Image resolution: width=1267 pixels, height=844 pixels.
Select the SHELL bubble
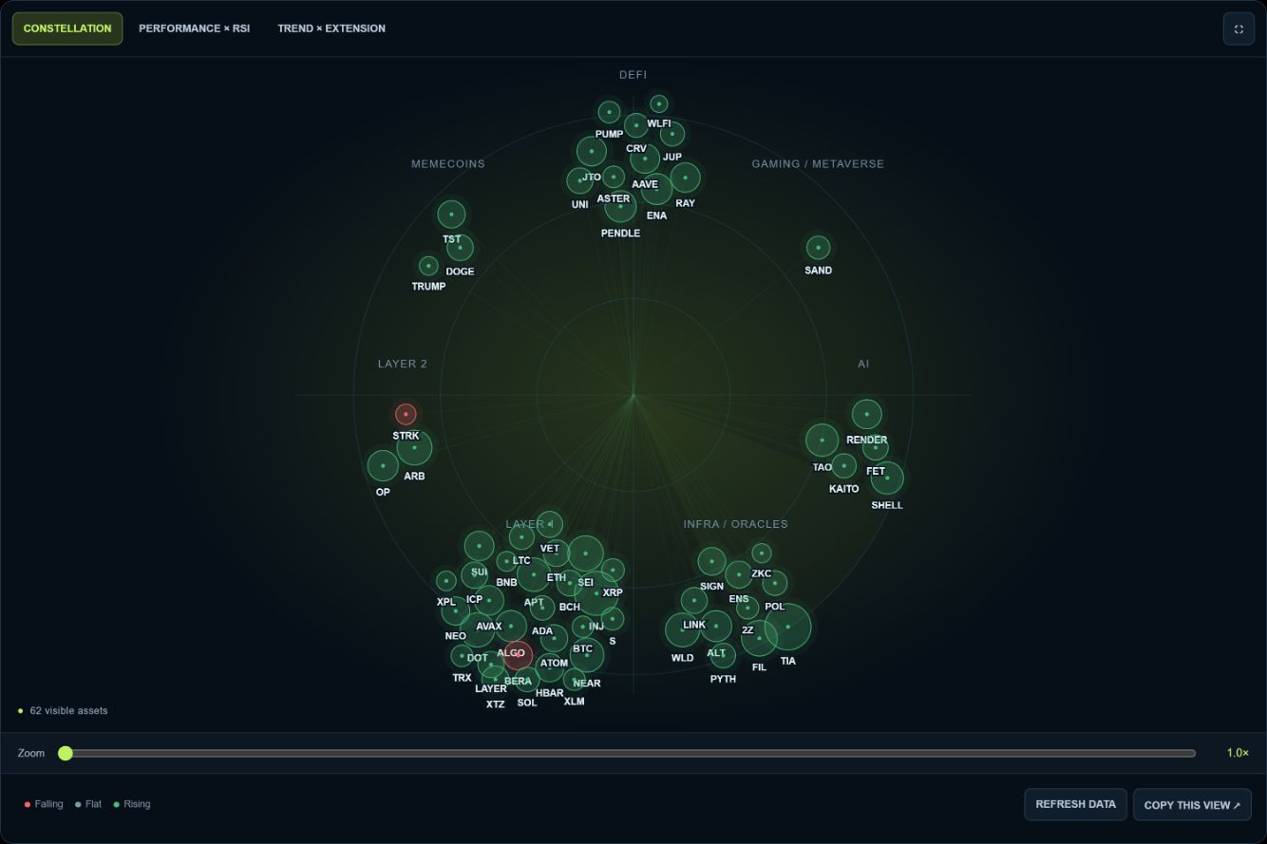(x=887, y=478)
